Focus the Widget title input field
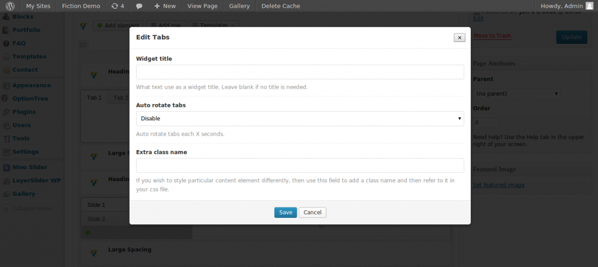 [x=300, y=72]
